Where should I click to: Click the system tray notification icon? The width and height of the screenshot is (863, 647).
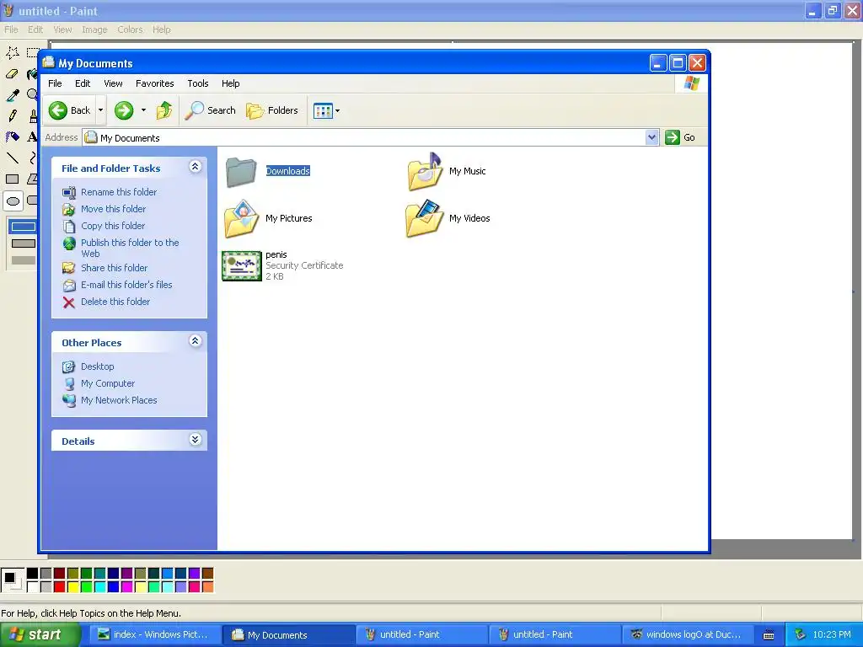[801, 635]
